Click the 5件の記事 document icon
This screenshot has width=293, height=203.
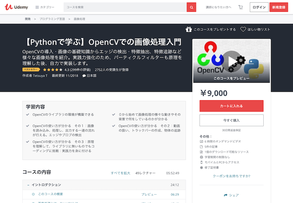[201, 147]
